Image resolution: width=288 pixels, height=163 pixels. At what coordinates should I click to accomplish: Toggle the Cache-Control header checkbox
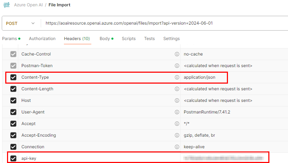[13, 54]
